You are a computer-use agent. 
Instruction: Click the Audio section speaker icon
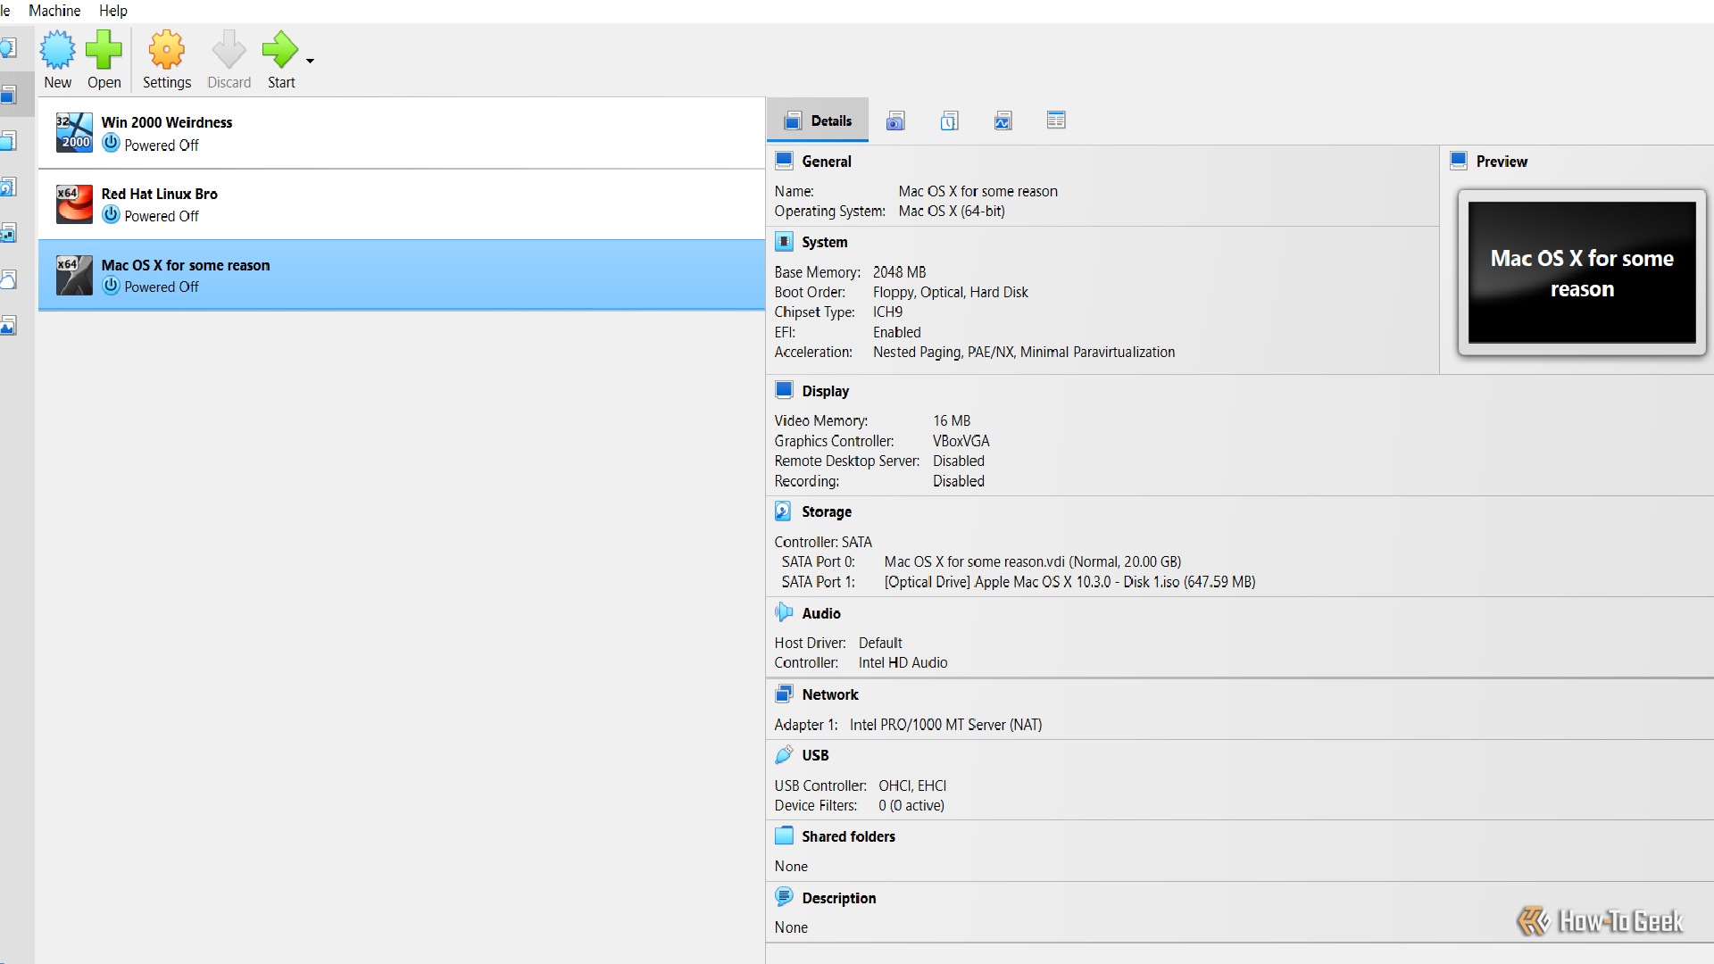click(x=784, y=612)
